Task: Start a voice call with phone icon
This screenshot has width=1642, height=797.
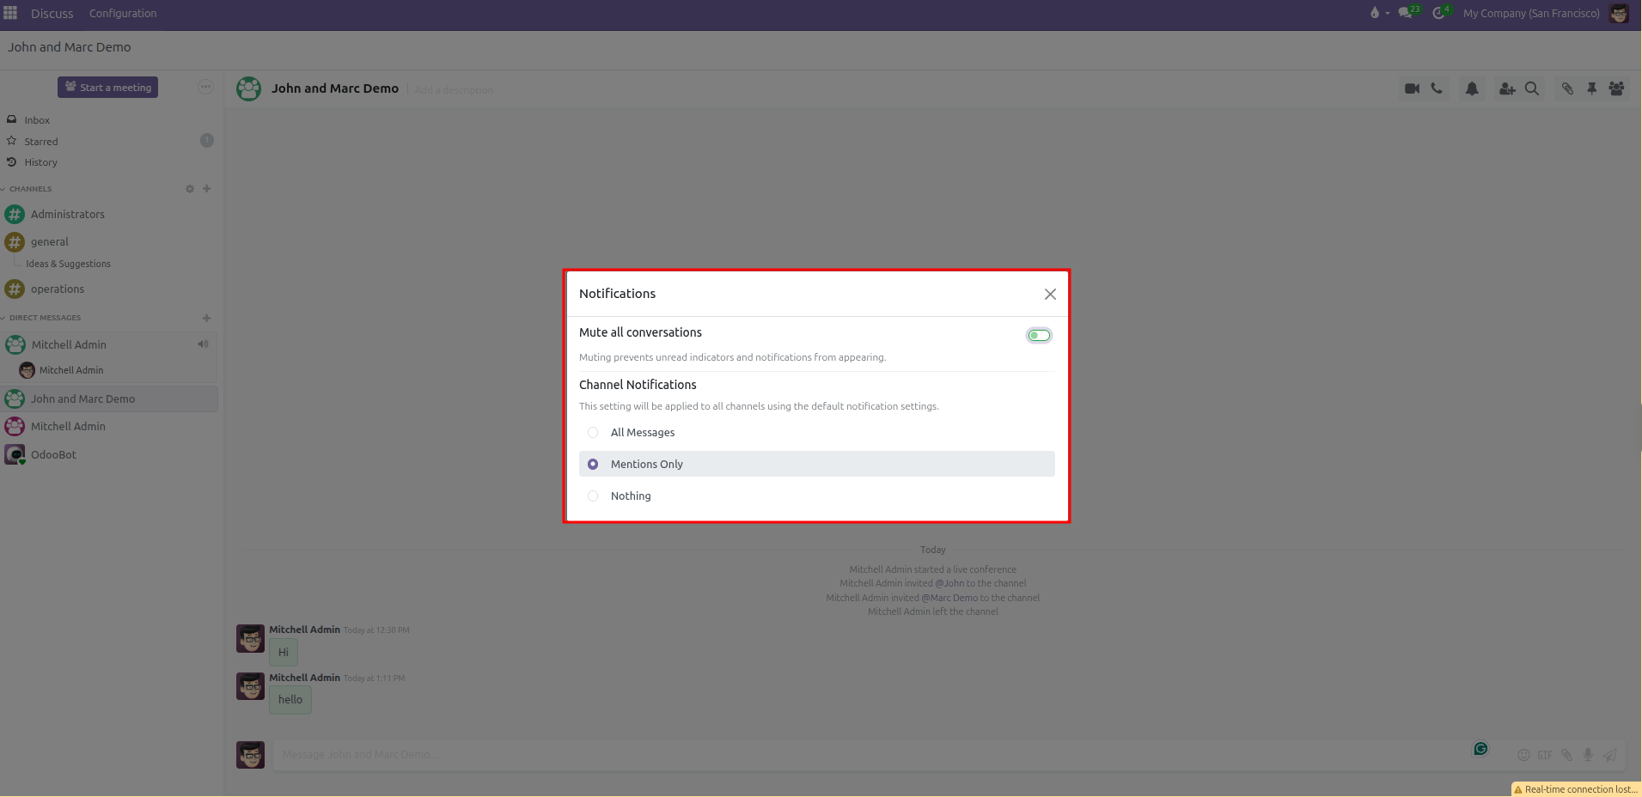Action: [x=1437, y=88]
